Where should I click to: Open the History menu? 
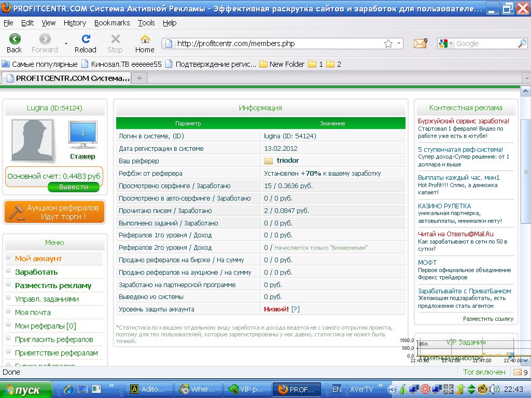(x=75, y=23)
